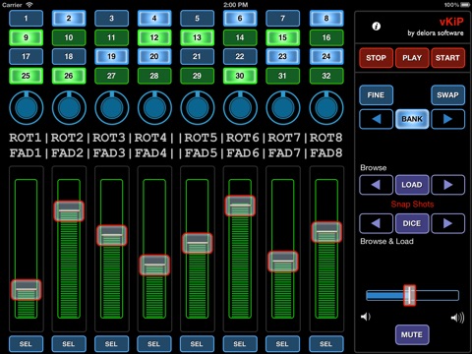The width and height of the screenshot is (472, 354).
Task: Browse to next item right of LOAD
Action: tap(447, 185)
